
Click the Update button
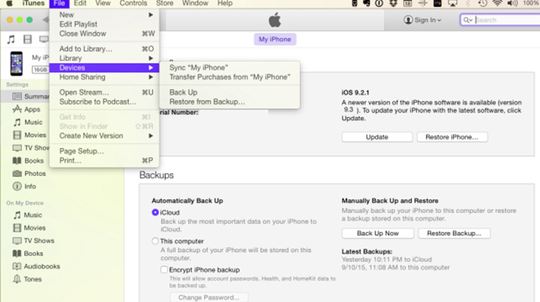coord(377,137)
